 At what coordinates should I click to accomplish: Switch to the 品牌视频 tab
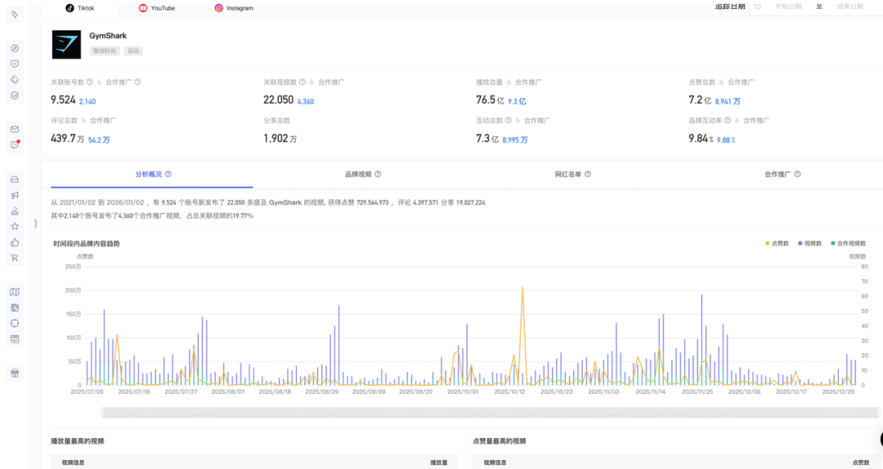click(x=362, y=174)
